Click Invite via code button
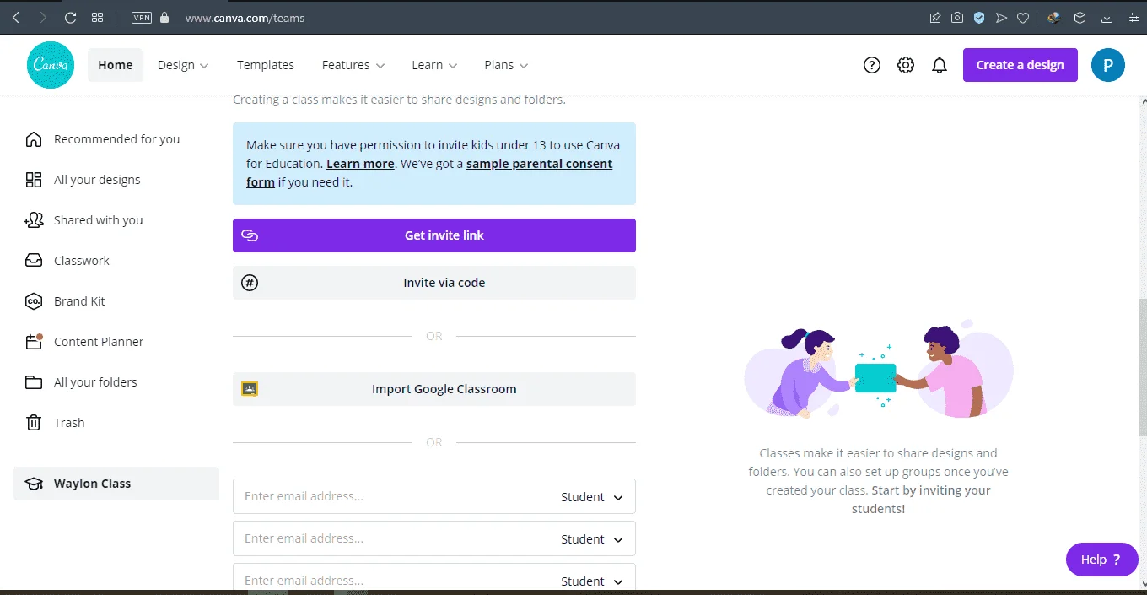 click(x=434, y=283)
